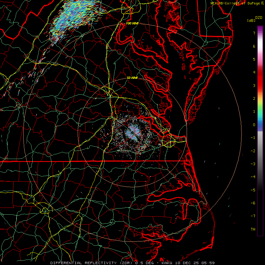
Task: Click the DIFFERENTIAL REFLECTIVITY (ZDR) caption text
Action: 92,263
